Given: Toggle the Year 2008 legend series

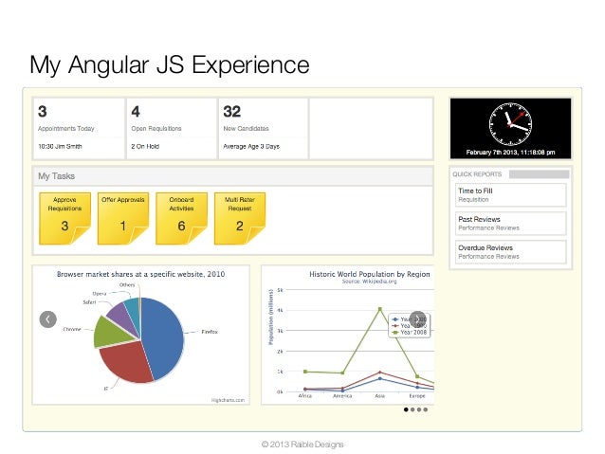Looking at the screenshot, I should pyautogui.click(x=410, y=332).
